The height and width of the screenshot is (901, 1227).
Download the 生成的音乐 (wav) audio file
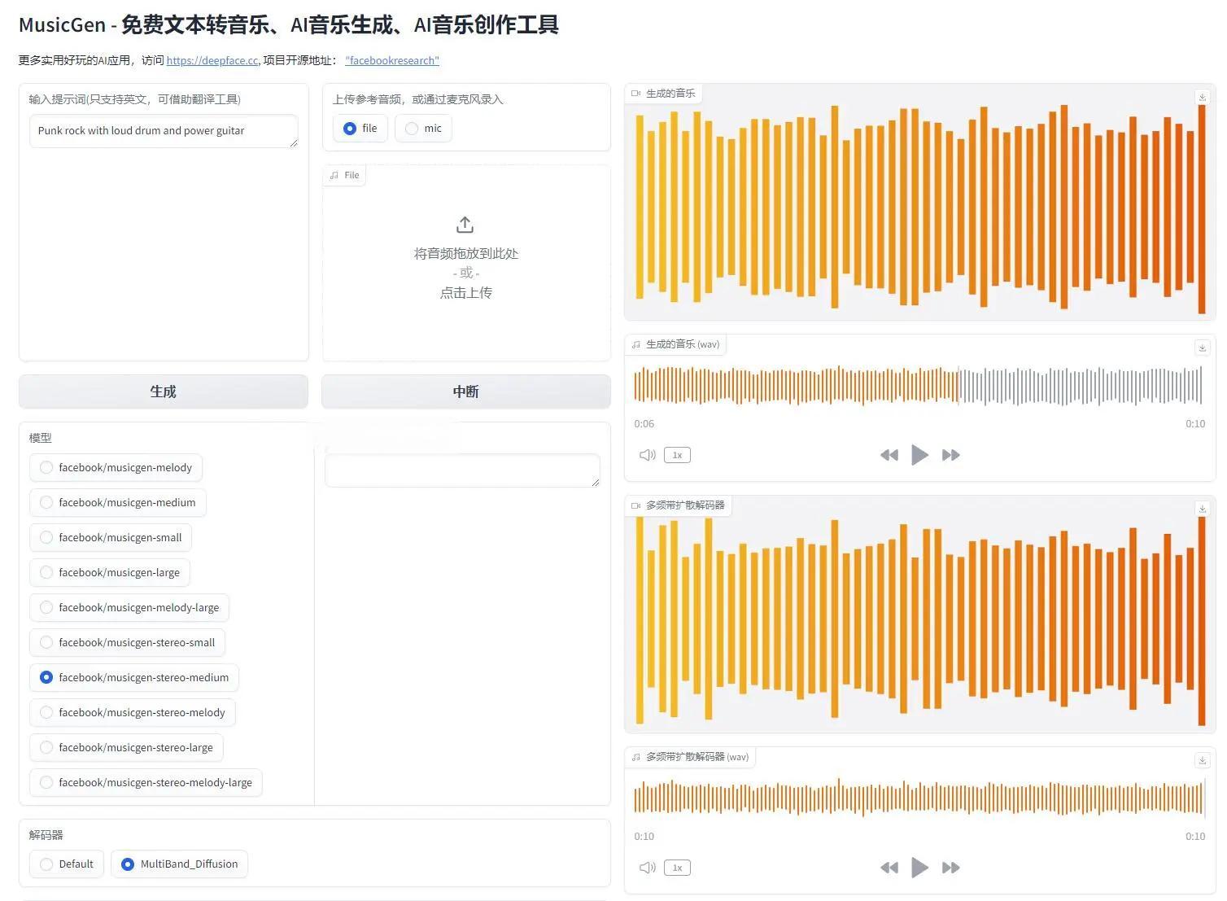pos(1202,348)
